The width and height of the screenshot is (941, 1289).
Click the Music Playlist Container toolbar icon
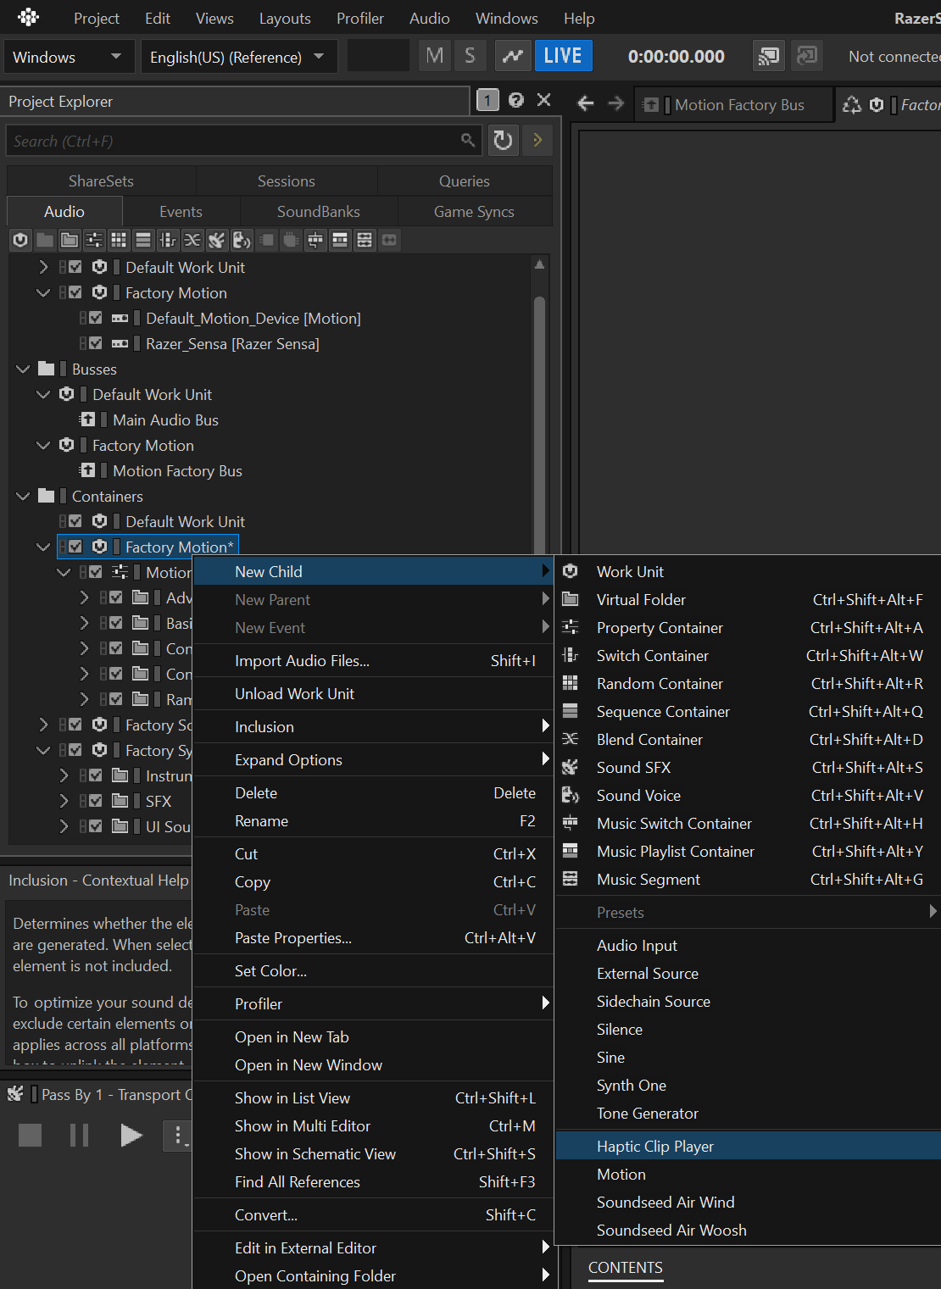(340, 240)
